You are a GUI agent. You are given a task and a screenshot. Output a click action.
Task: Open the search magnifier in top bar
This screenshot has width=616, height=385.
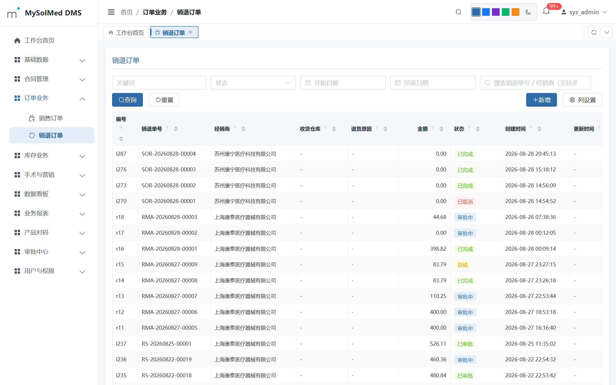click(x=459, y=12)
